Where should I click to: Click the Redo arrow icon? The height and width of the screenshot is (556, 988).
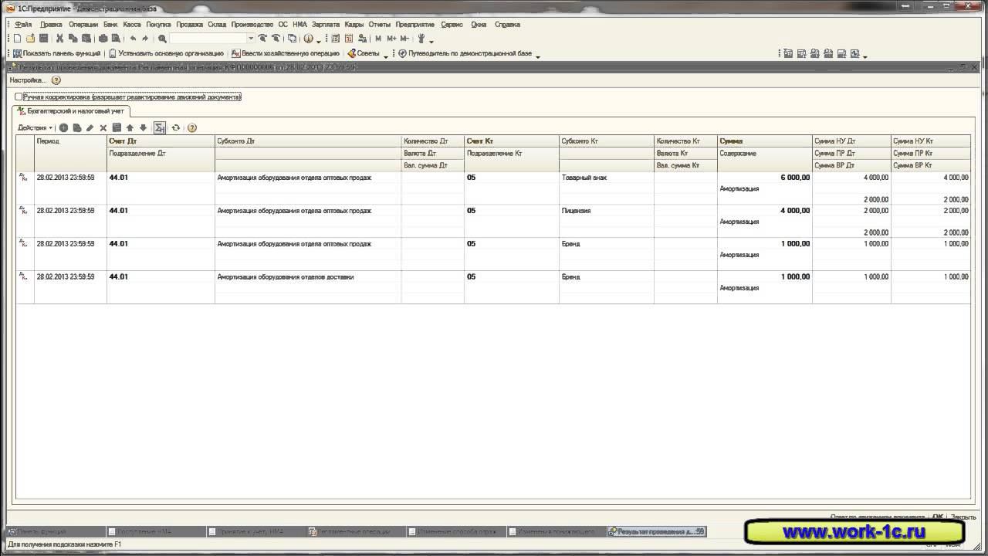click(x=145, y=39)
